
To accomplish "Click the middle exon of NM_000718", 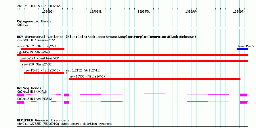I will tap(66, 95).
